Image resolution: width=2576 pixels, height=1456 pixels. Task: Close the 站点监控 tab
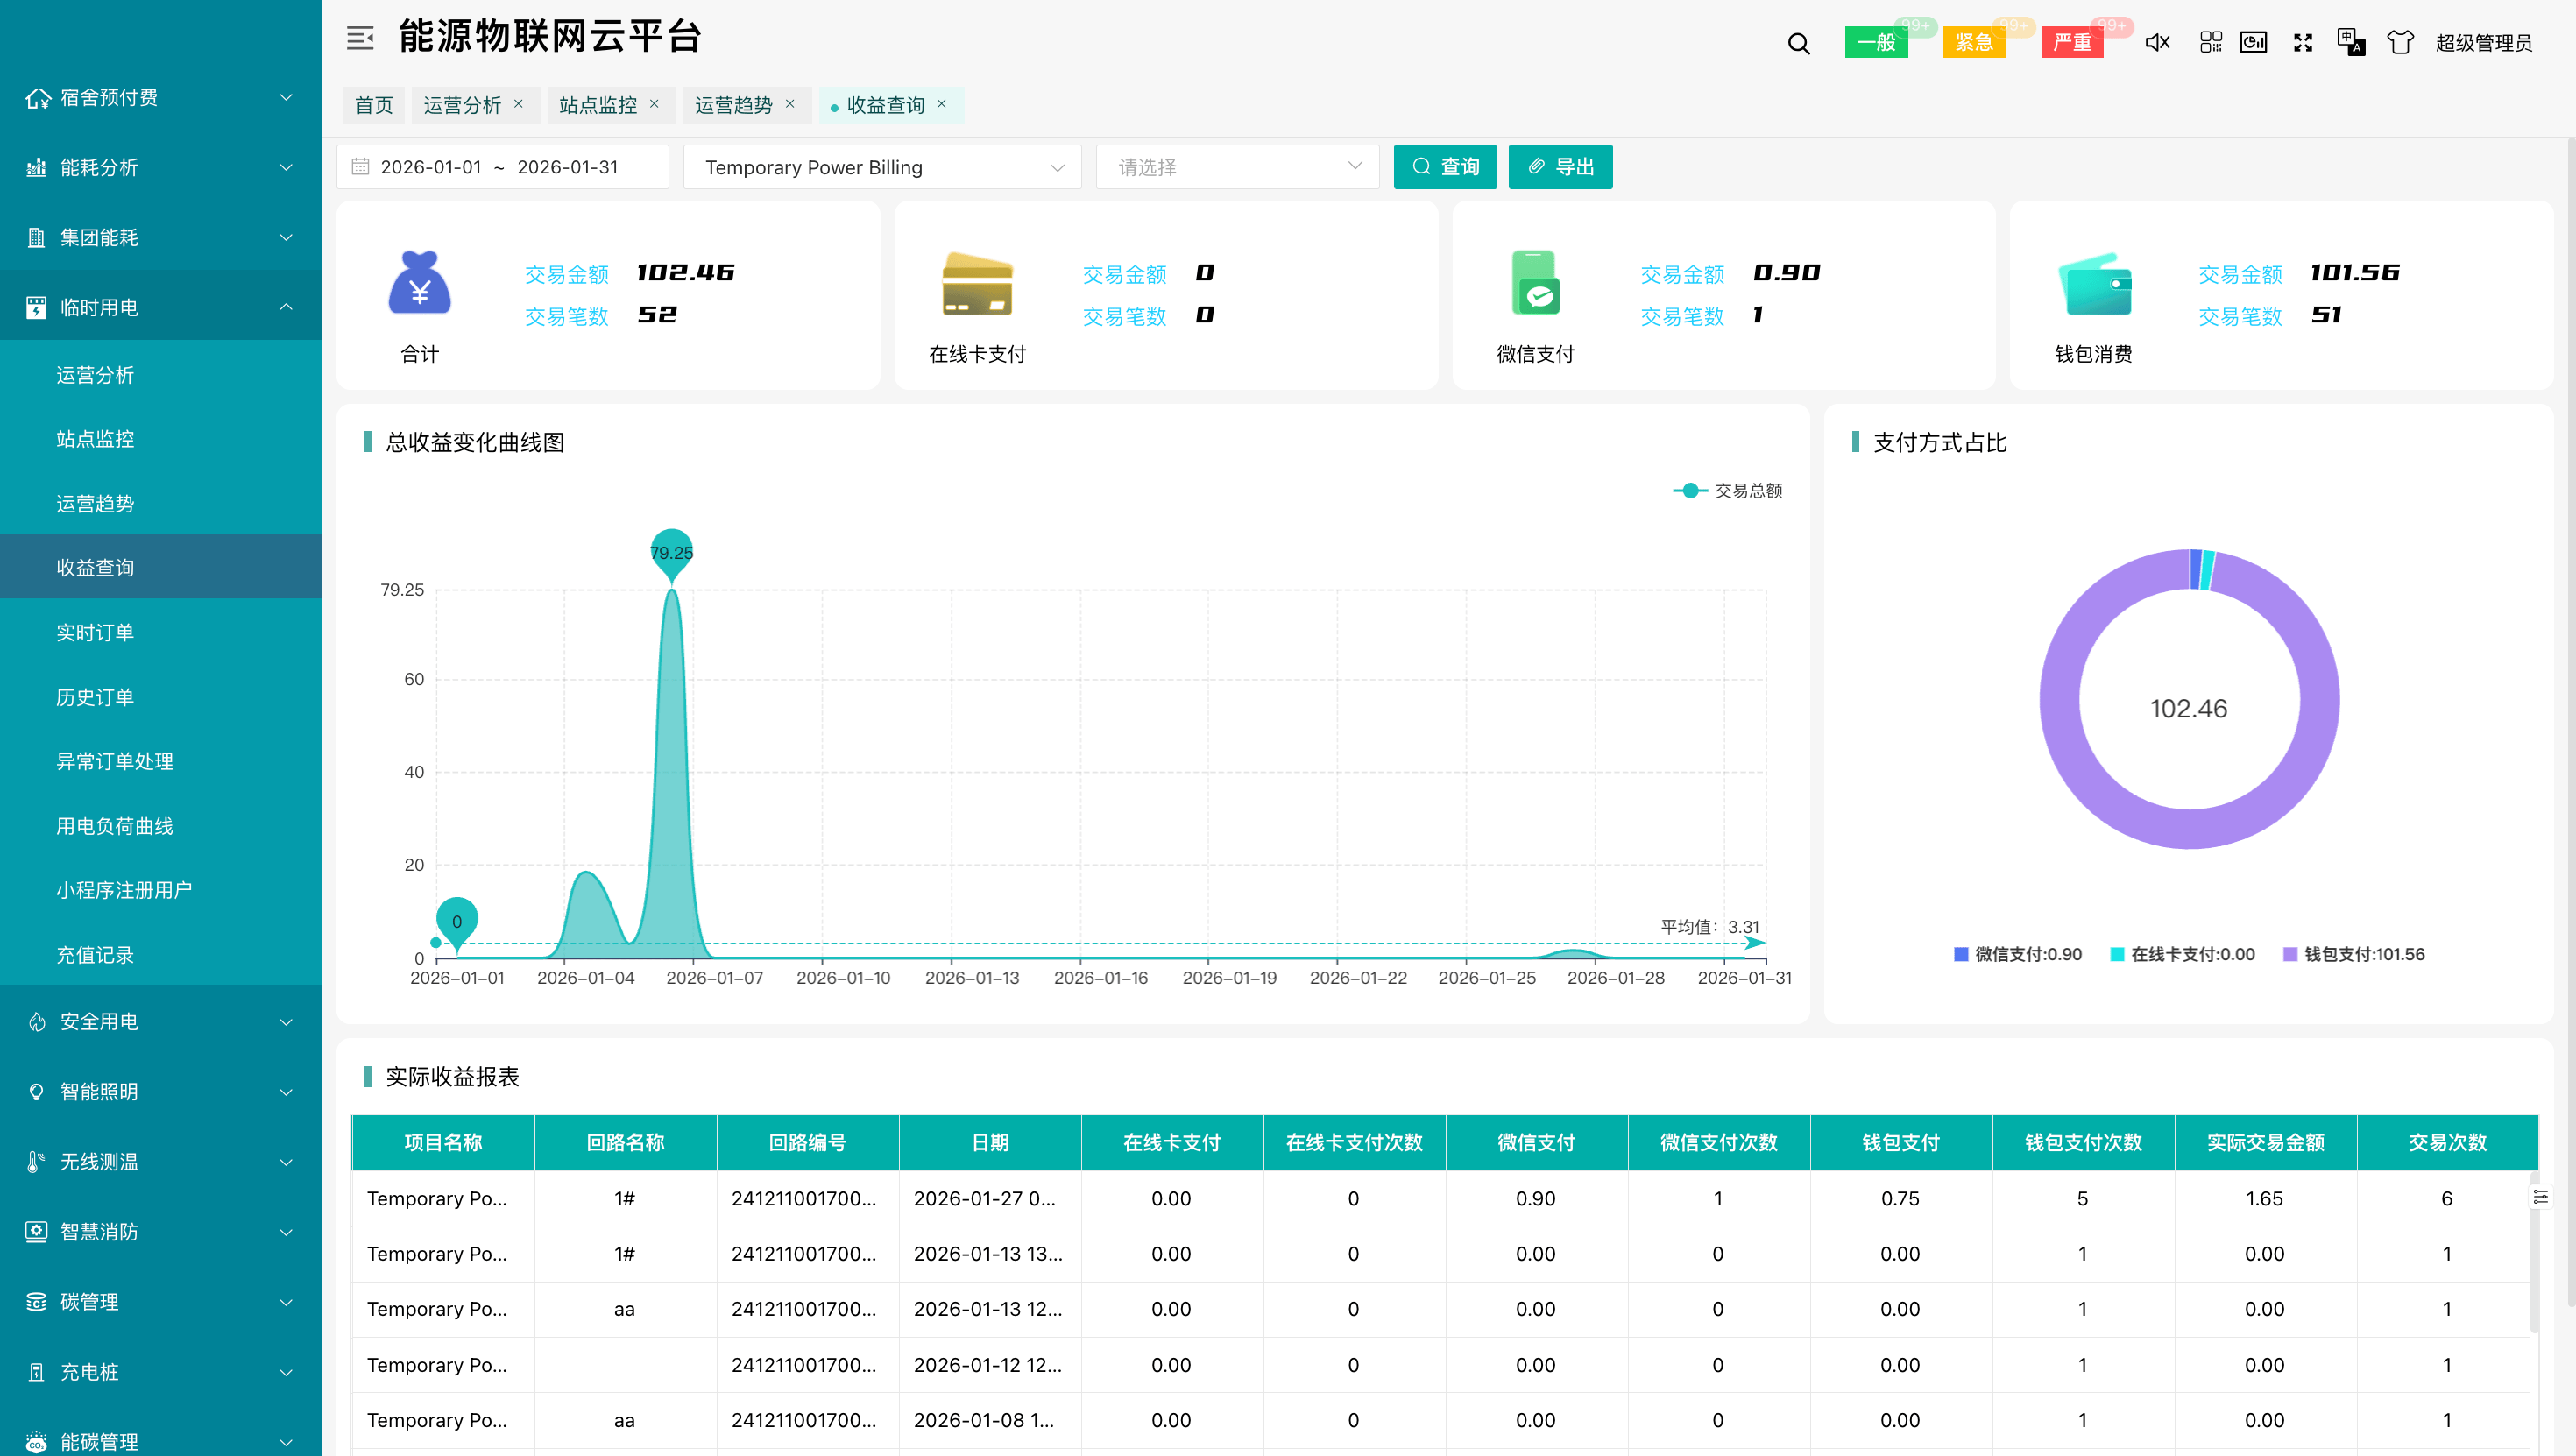point(654,103)
